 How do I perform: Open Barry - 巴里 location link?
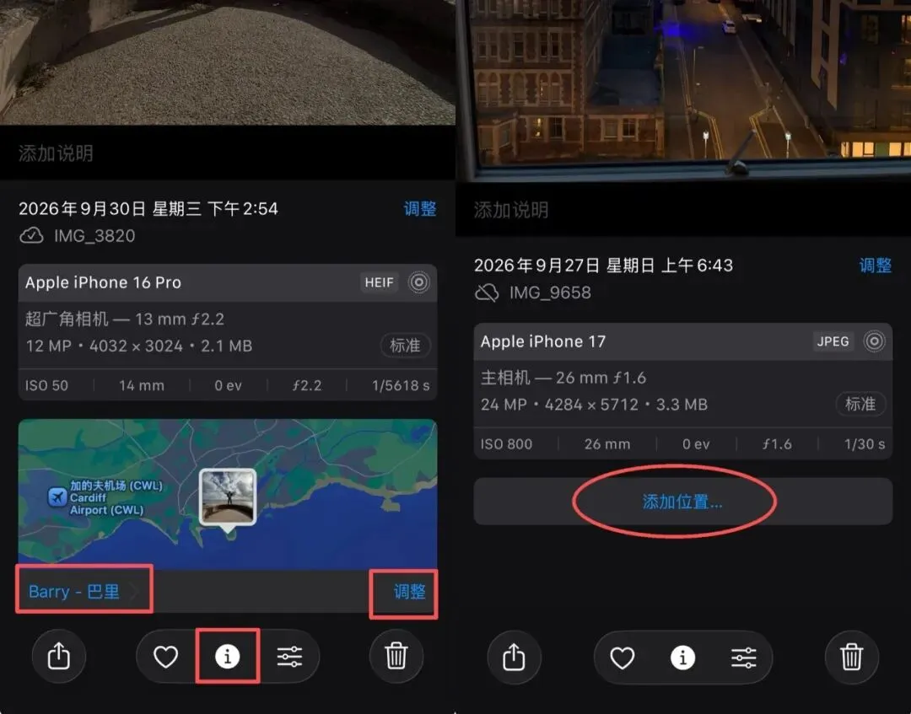pyautogui.click(x=73, y=592)
